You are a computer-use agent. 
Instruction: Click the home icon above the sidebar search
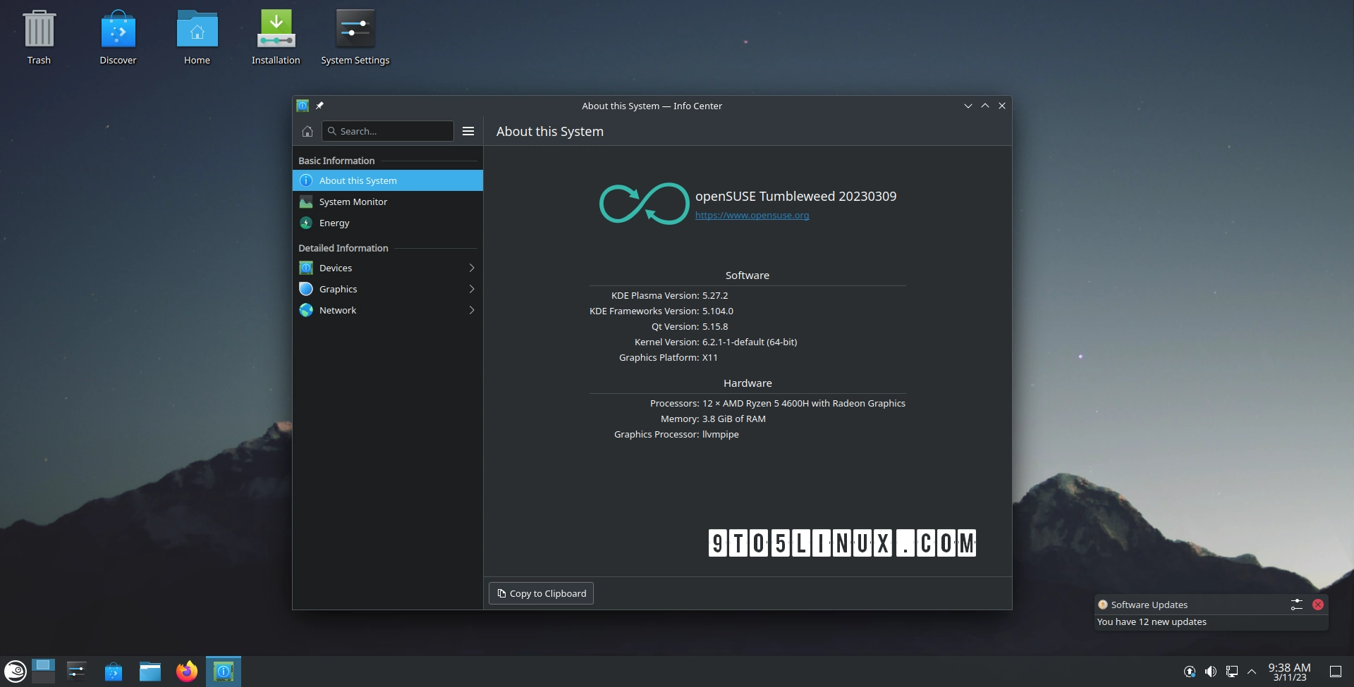(307, 131)
